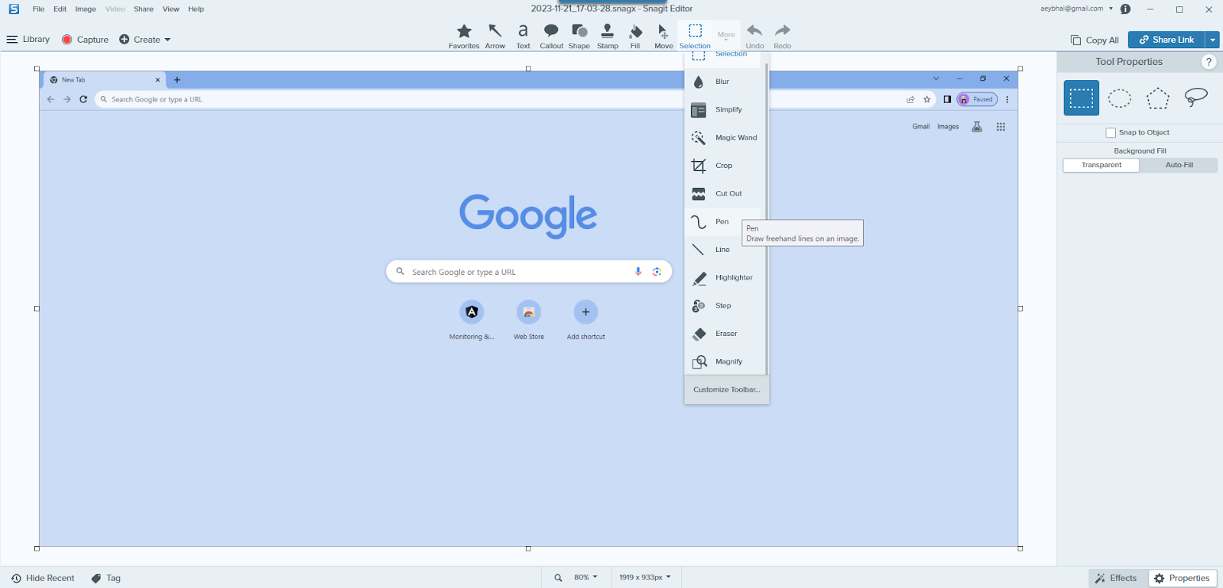1223x588 pixels.
Task: Select the Magic Wand tool
Action: (x=735, y=138)
